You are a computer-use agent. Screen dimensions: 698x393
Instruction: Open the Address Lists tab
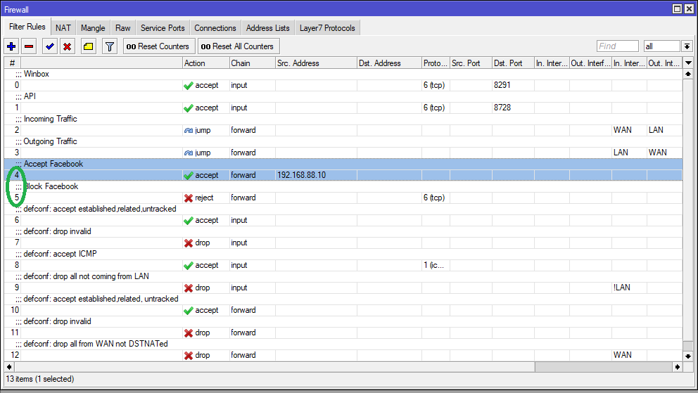coord(267,27)
